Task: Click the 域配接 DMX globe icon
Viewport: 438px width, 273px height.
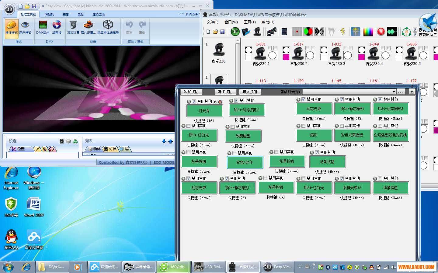Action: tap(57, 27)
